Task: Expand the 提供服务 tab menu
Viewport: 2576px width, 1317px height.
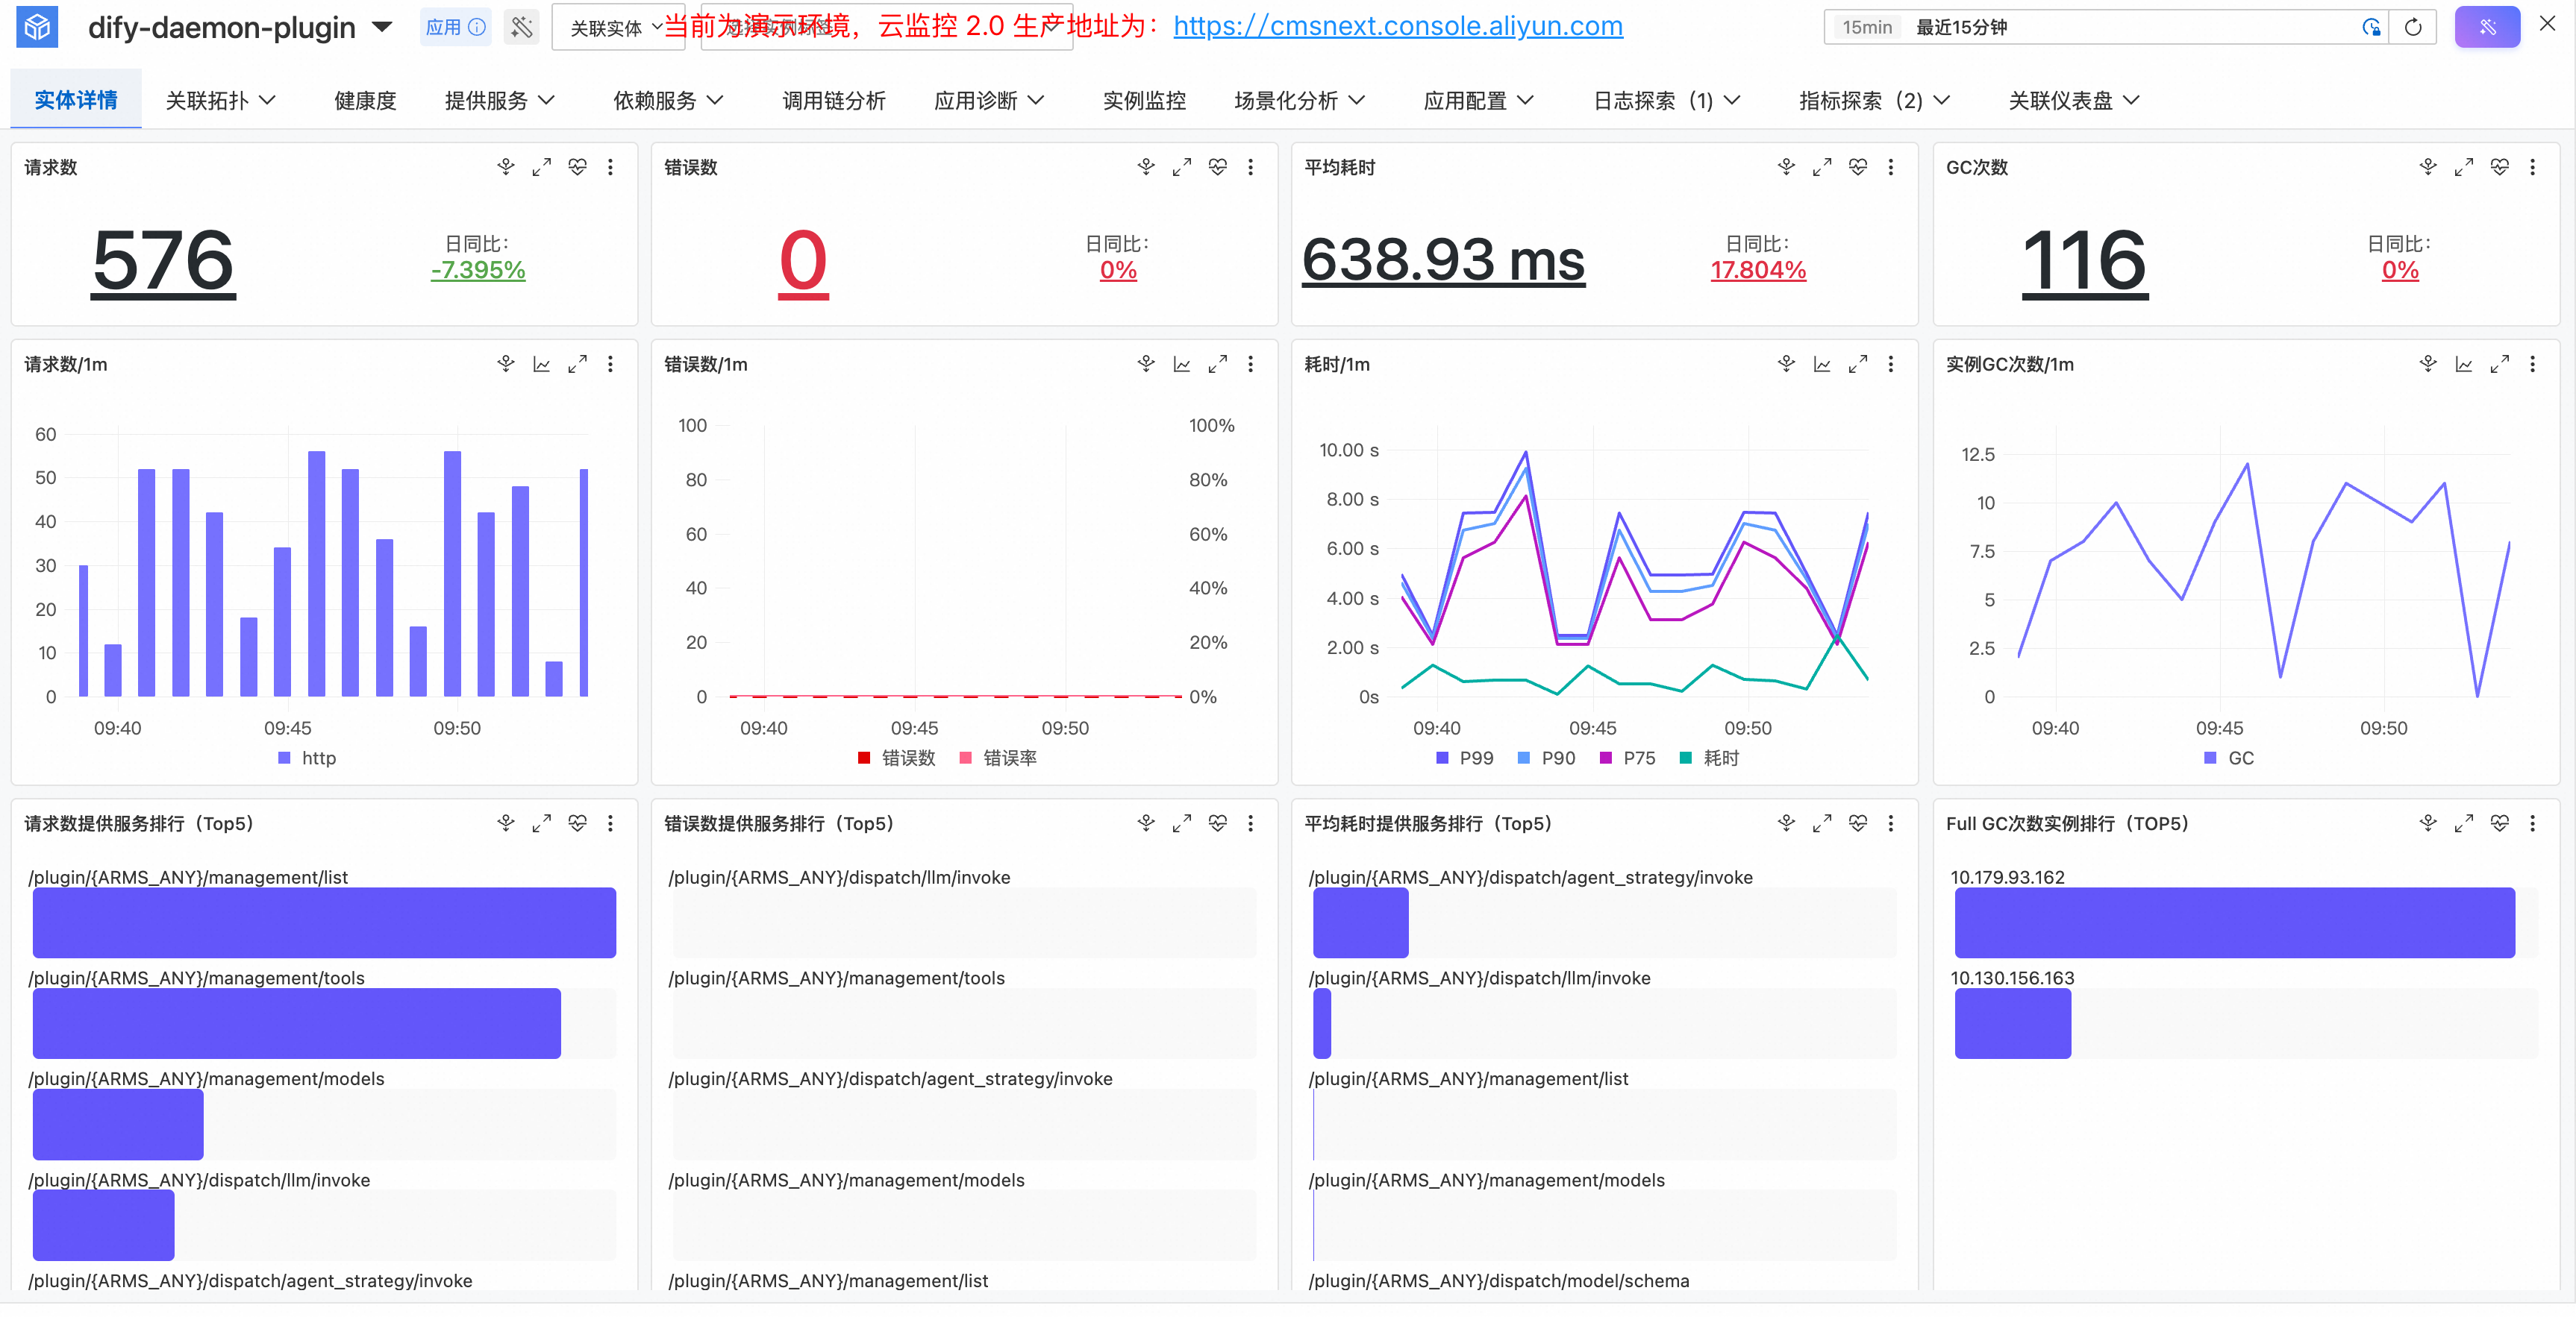Action: coord(499,100)
